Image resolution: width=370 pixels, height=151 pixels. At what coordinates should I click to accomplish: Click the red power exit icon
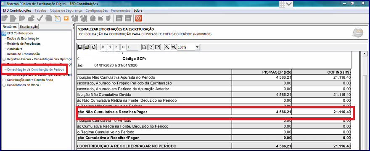coord(139,18)
